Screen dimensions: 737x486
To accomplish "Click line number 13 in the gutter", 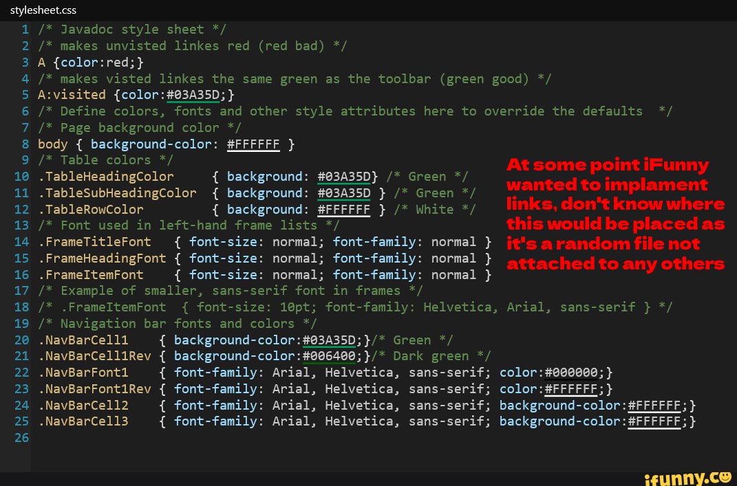I will pos(21,225).
